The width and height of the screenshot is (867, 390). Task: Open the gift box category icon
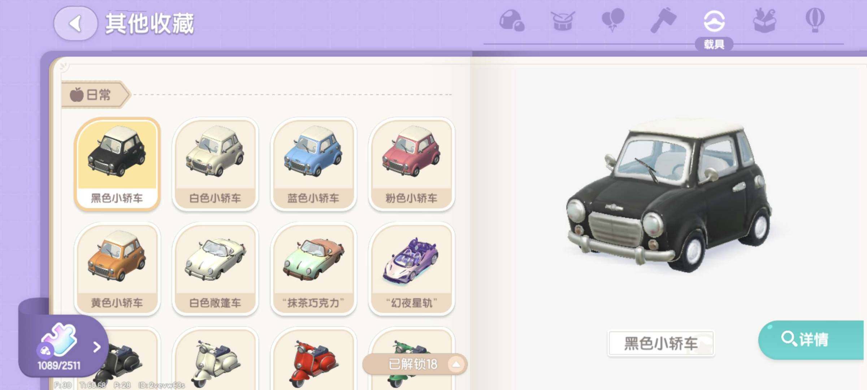pyautogui.click(x=764, y=21)
